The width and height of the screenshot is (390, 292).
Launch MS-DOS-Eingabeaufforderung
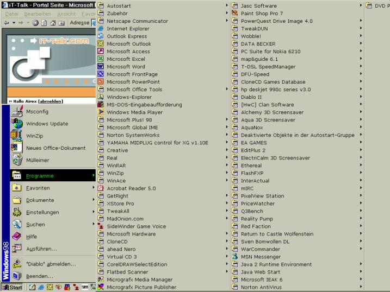pos(163,105)
